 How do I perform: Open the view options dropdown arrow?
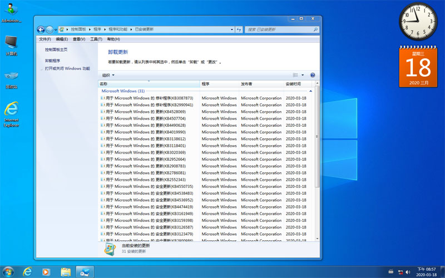click(303, 75)
